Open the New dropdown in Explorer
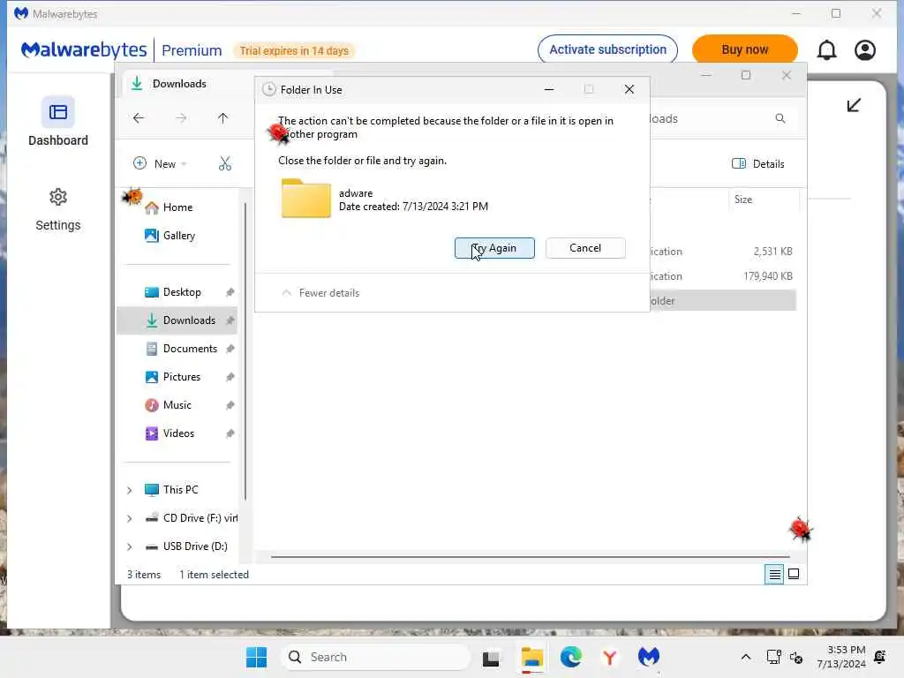Viewport: 904px width, 678px height. click(161, 163)
